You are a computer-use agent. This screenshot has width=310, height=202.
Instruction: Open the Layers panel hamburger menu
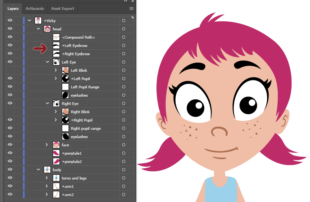[x=132, y=8]
